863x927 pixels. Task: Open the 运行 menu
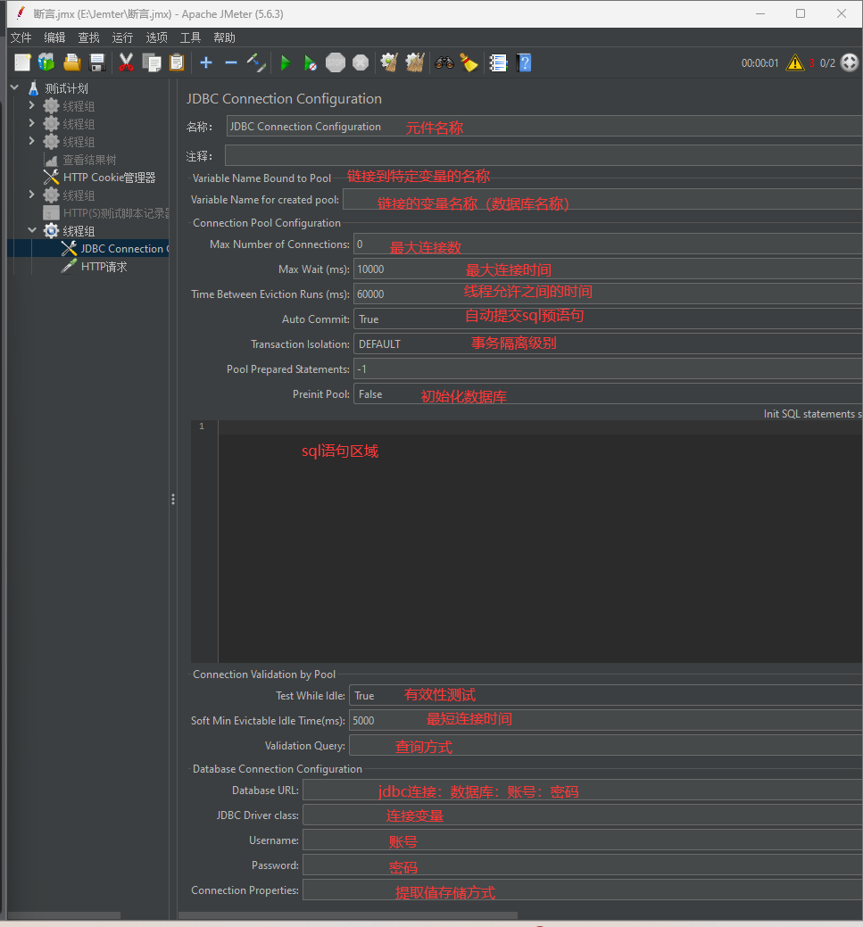[122, 37]
